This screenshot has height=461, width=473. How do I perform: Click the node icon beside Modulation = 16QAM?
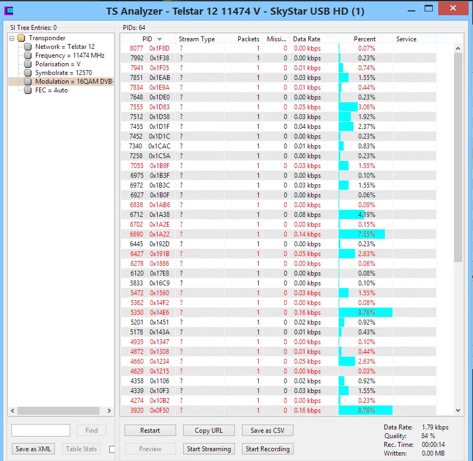tap(28, 82)
